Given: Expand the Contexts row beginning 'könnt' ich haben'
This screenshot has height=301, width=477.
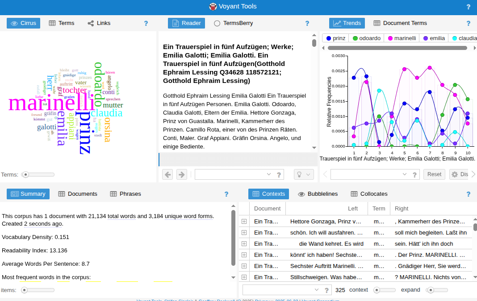Looking at the screenshot, I should [244, 255].
